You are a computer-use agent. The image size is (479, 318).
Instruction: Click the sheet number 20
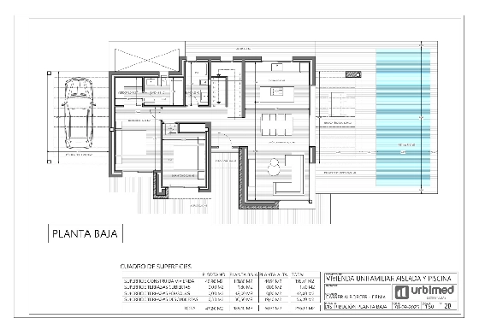(x=447, y=305)
